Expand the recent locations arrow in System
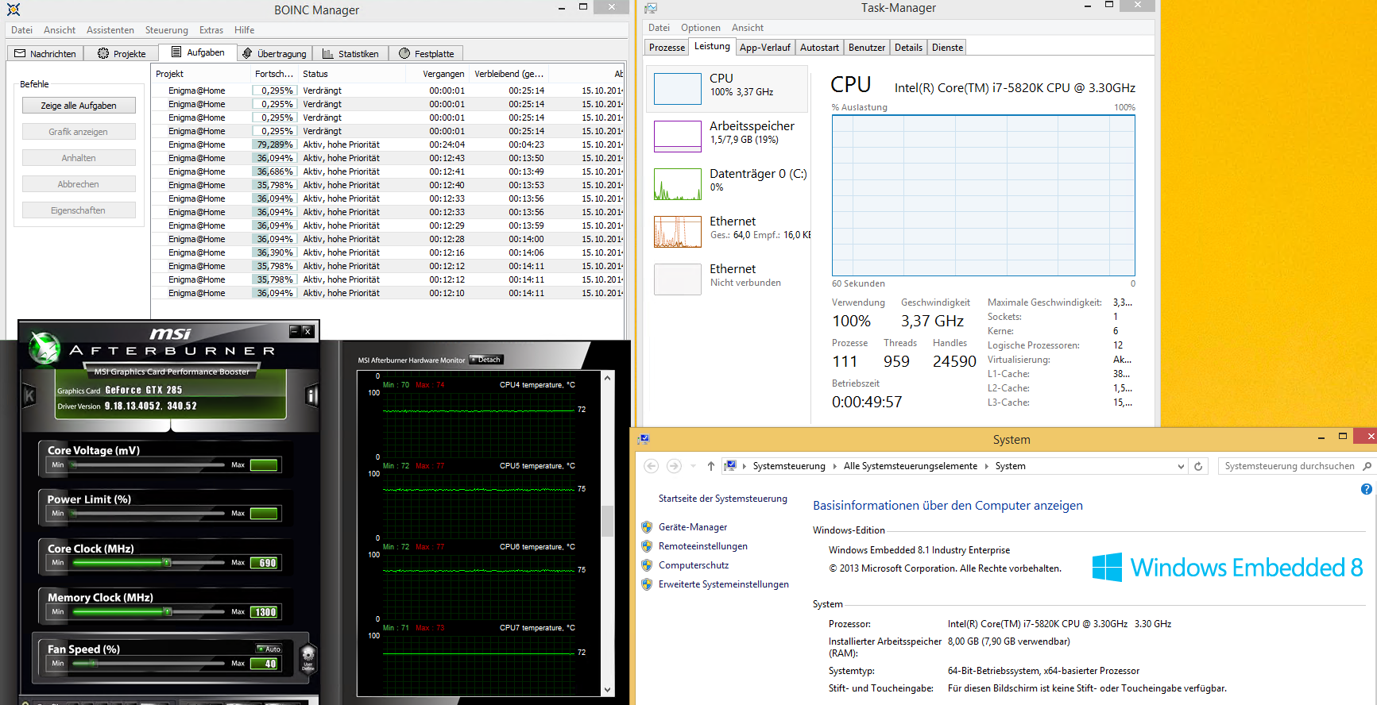 coord(693,466)
